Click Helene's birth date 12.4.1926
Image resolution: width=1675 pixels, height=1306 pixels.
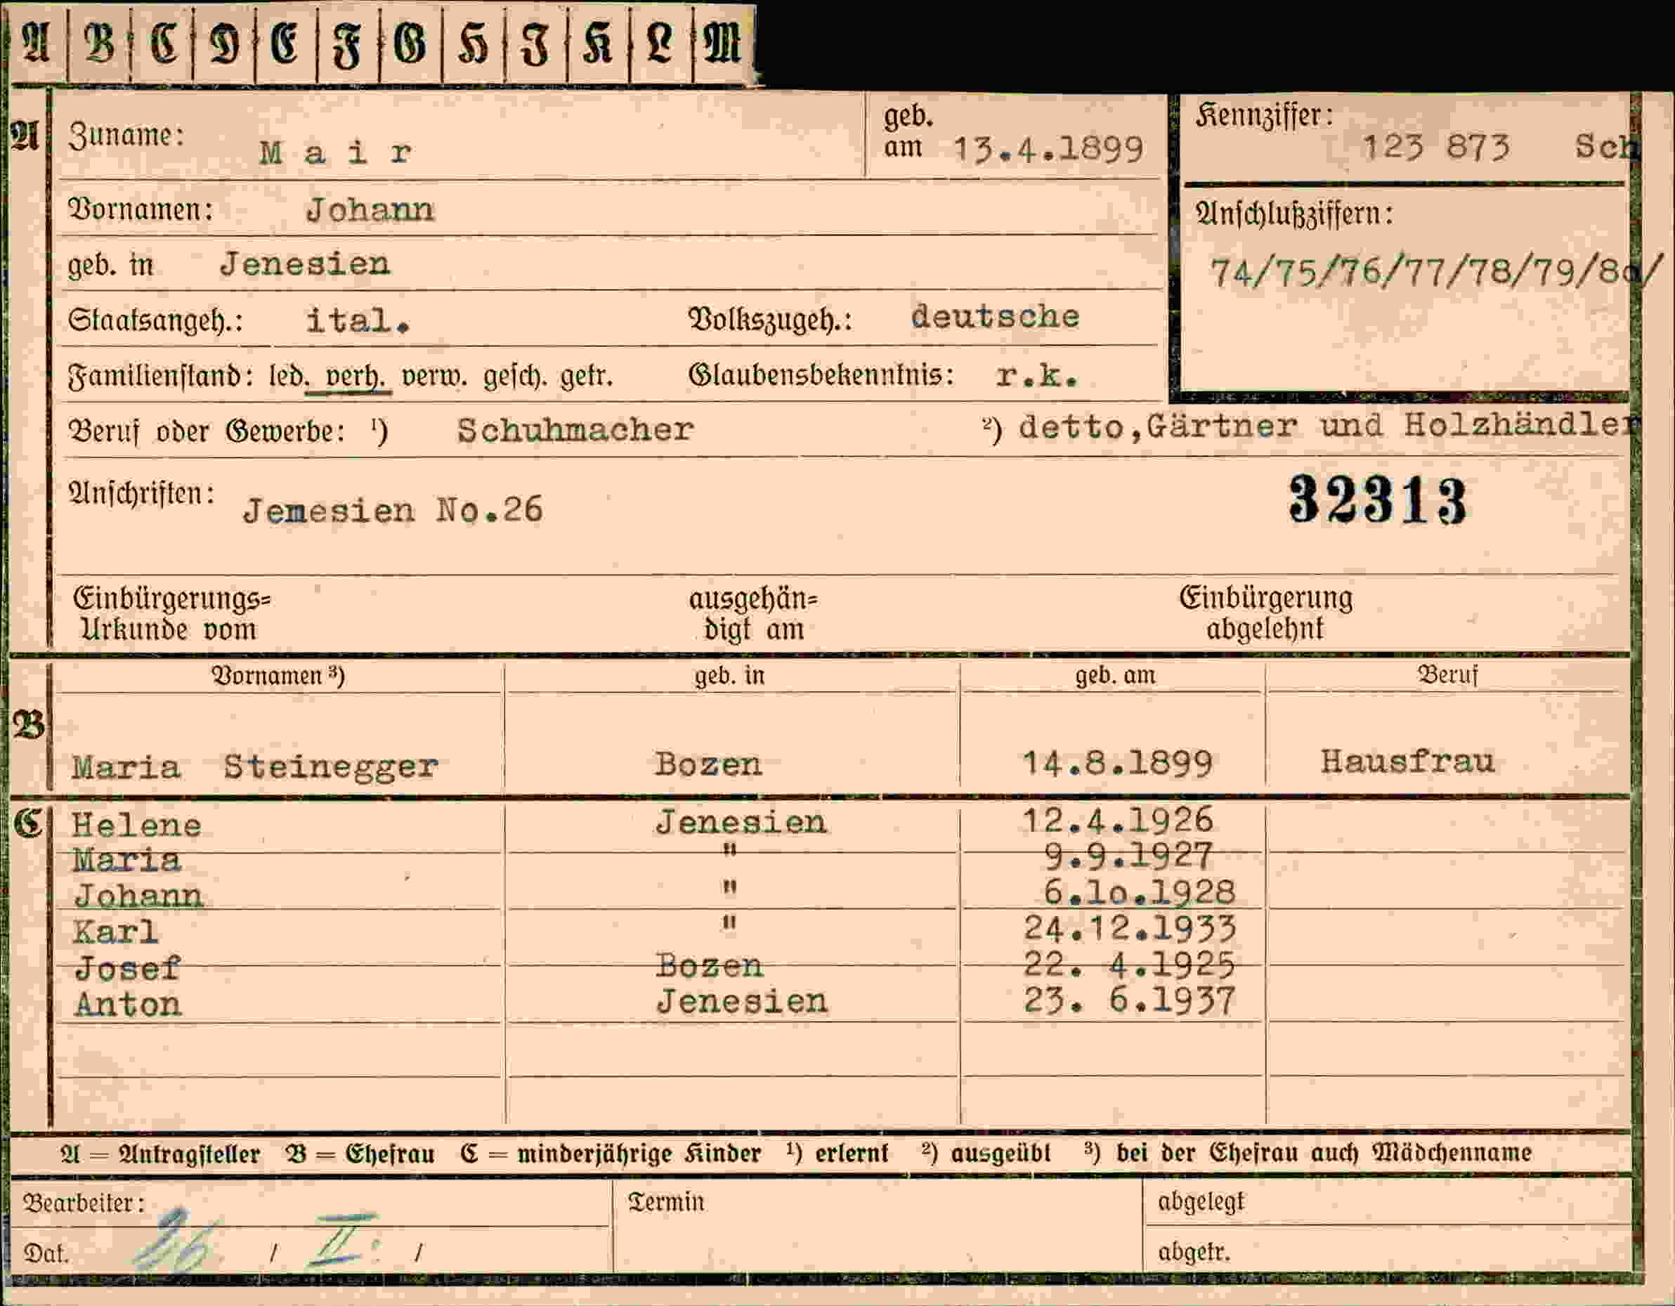(x=1119, y=821)
